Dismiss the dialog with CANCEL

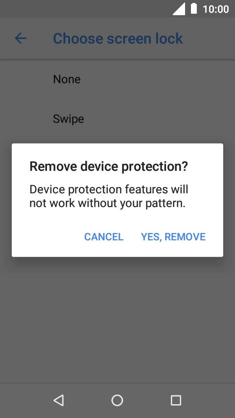(x=104, y=237)
